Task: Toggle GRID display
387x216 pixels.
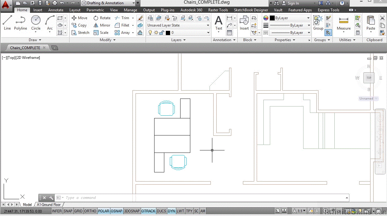Action: tap(78, 211)
